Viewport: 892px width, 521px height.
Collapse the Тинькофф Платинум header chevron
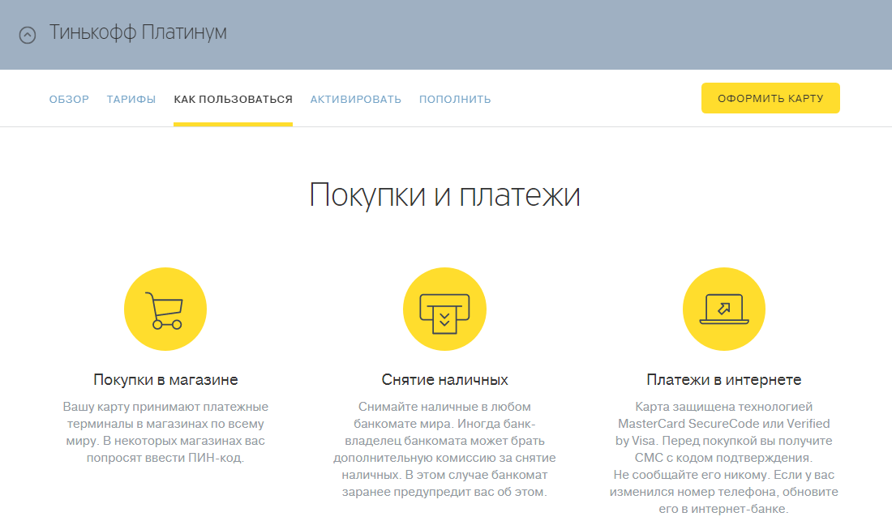(28, 35)
